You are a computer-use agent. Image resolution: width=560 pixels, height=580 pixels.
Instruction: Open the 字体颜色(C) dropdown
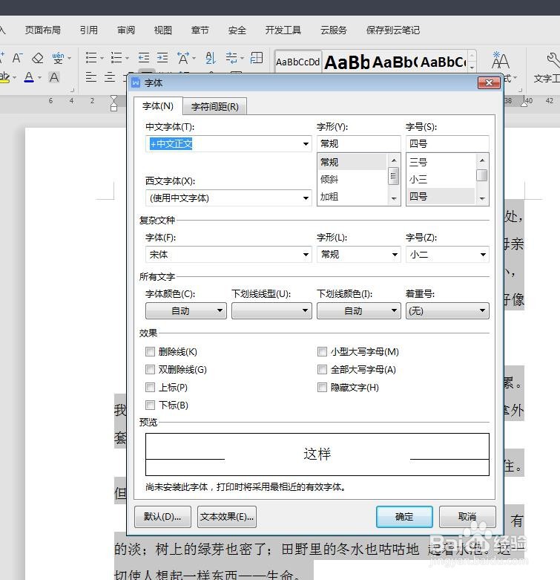[x=186, y=310]
